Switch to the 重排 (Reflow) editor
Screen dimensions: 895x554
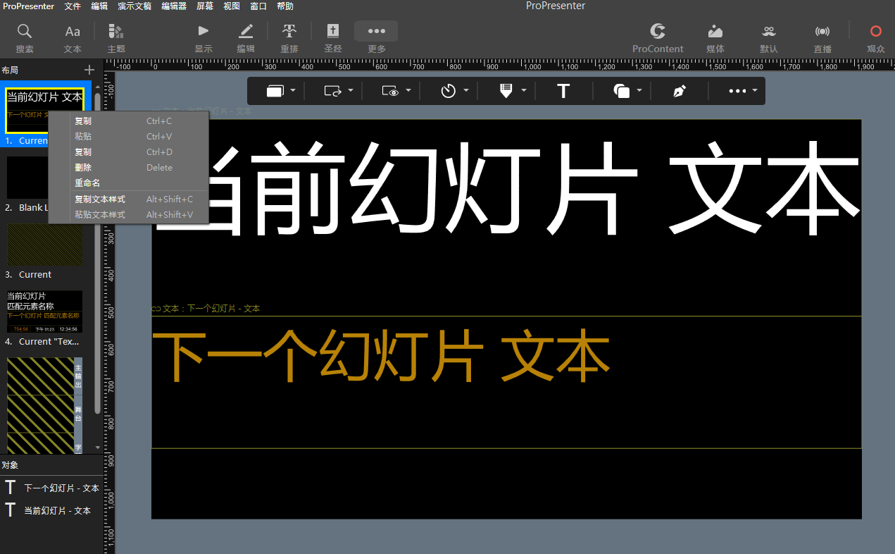click(x=289, y=37)
